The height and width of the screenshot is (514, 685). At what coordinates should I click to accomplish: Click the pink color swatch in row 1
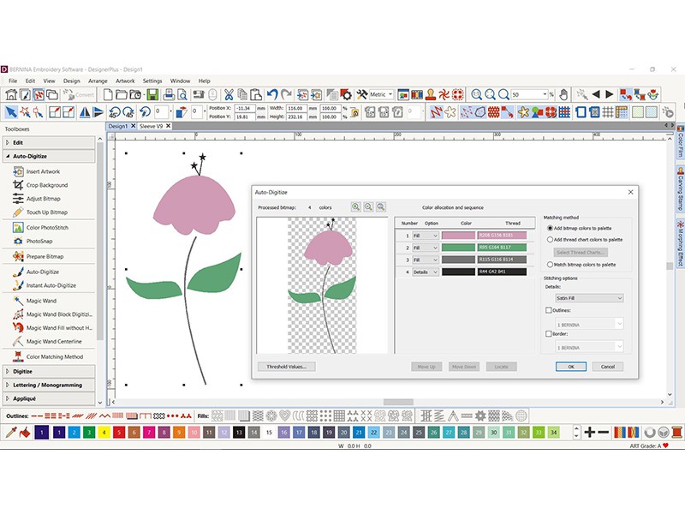pyautogui.click(x=458, y=236)
